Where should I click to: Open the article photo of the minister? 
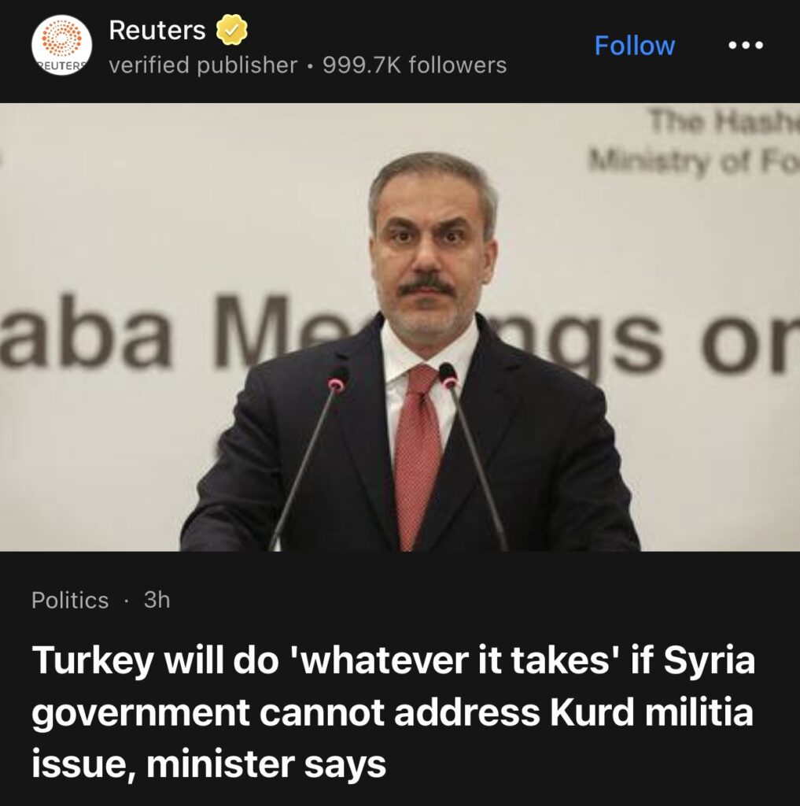[x=400, y=327]
